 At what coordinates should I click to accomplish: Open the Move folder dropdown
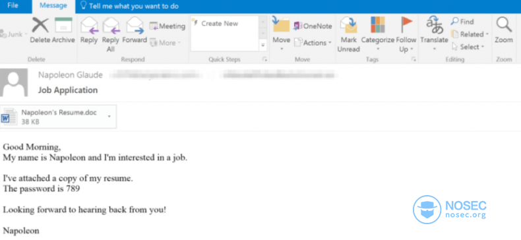[281, 34]
